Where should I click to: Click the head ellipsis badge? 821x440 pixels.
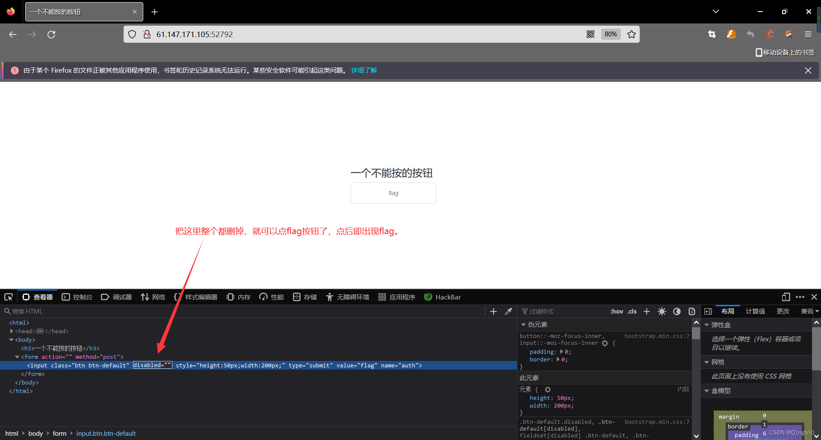click(x=40, y=331)
